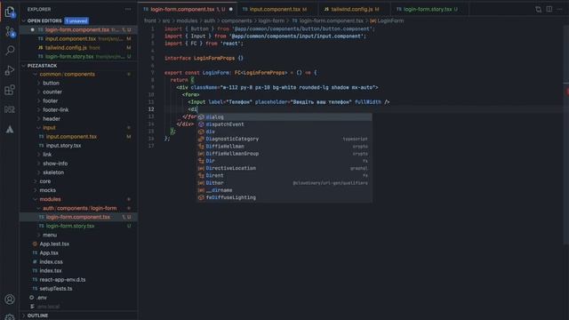Choose 'DirectiveLocation' suggestion
This screenshot has width=569, height=320.
pyautogui.click(x=284, y=168)
